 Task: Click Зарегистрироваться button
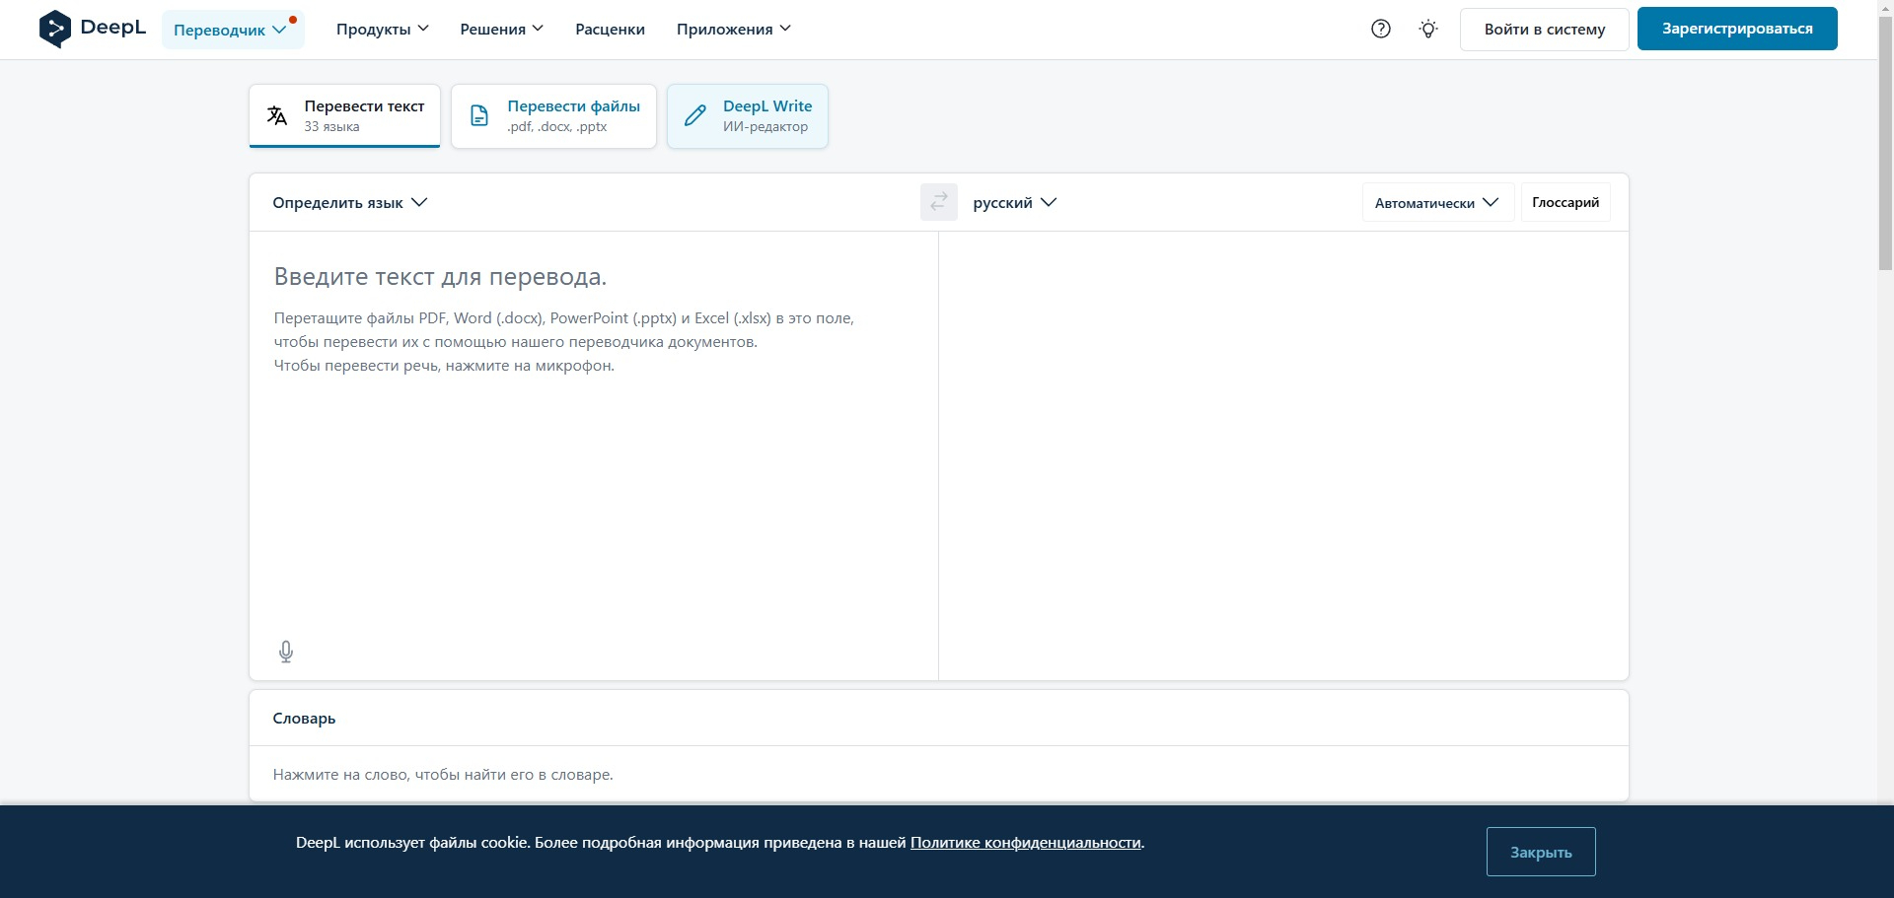1737,29
